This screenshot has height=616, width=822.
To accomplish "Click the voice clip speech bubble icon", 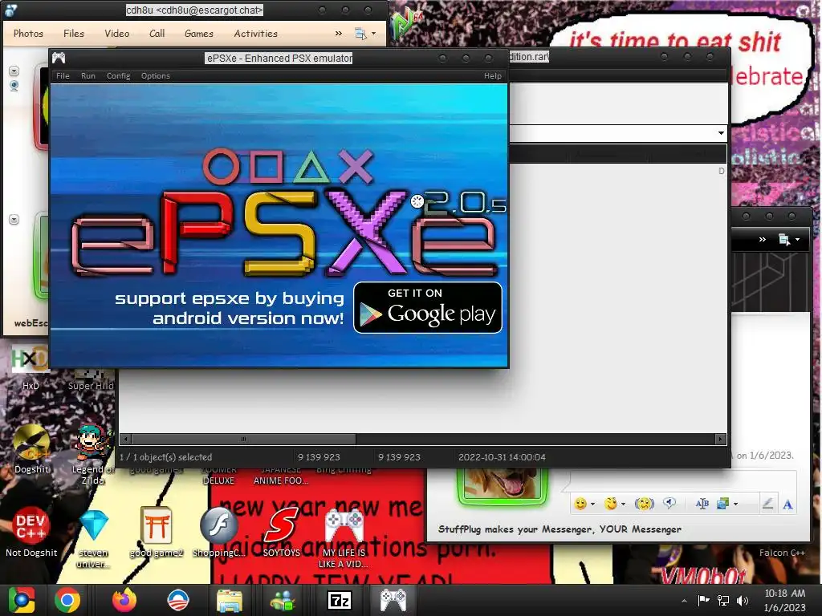I will point(669,504).
